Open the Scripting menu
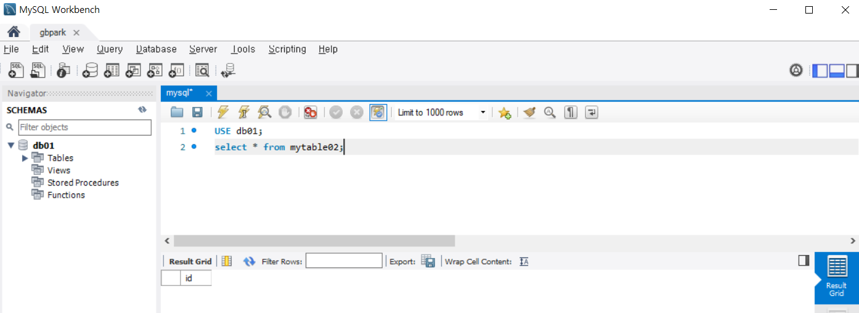The height and width of the screenshot is (313, 859). [x=287, y=49]
